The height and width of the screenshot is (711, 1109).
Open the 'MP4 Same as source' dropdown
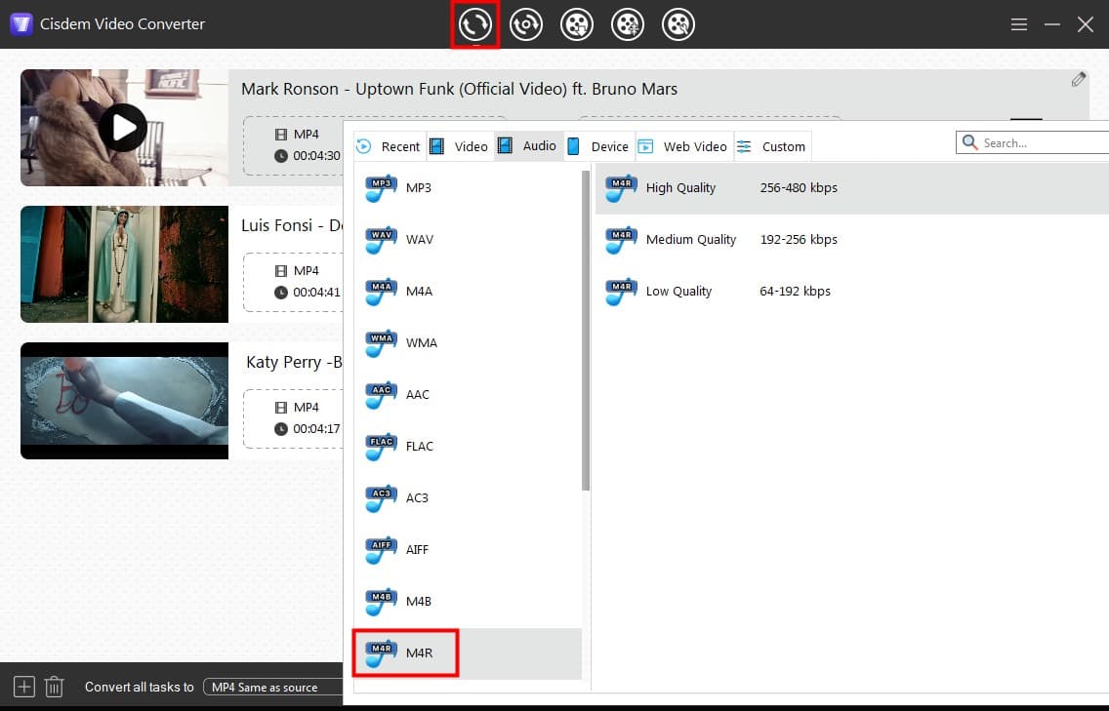click(273, 687)
